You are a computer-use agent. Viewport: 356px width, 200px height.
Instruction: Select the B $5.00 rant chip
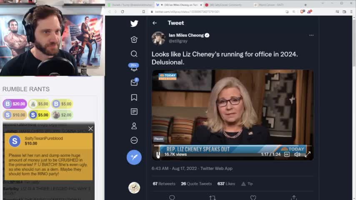pyautogui.click(x=62, y=104)
